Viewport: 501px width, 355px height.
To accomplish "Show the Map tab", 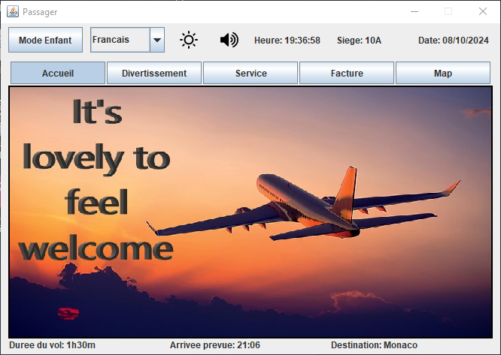I will tap(443, 73).
